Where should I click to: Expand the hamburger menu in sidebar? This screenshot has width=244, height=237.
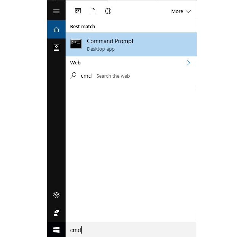56,11
